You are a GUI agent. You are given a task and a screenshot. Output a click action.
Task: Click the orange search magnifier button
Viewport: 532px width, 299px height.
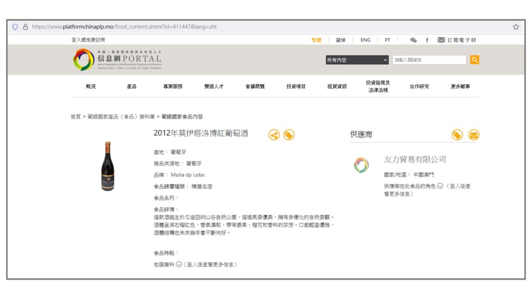(474, 60)
